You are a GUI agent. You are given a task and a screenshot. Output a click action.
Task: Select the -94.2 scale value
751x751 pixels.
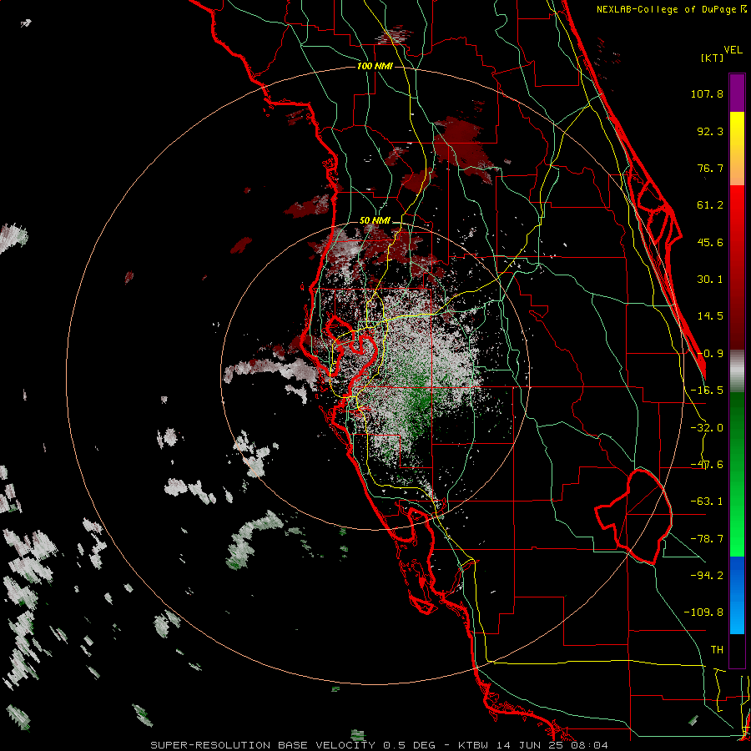pos(707,575)
